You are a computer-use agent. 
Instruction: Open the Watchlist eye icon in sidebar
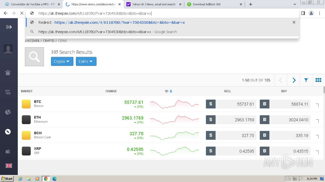8,93
